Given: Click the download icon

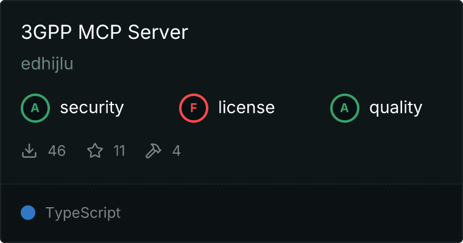Looking at the screenshot, I should pyautogui.click(x=29, y=151).
